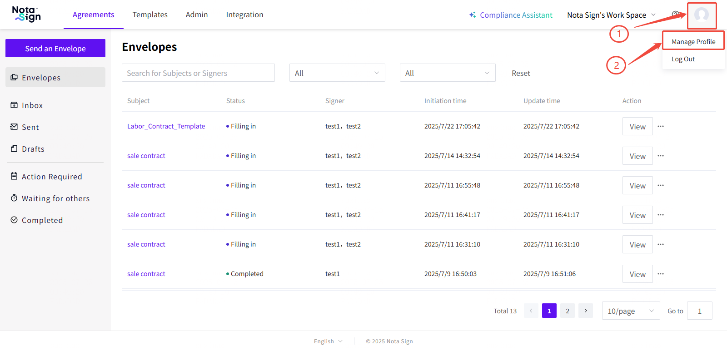Screen dimensions: 727x351
Task: Open the 10/page size selector
Action: 630,311
